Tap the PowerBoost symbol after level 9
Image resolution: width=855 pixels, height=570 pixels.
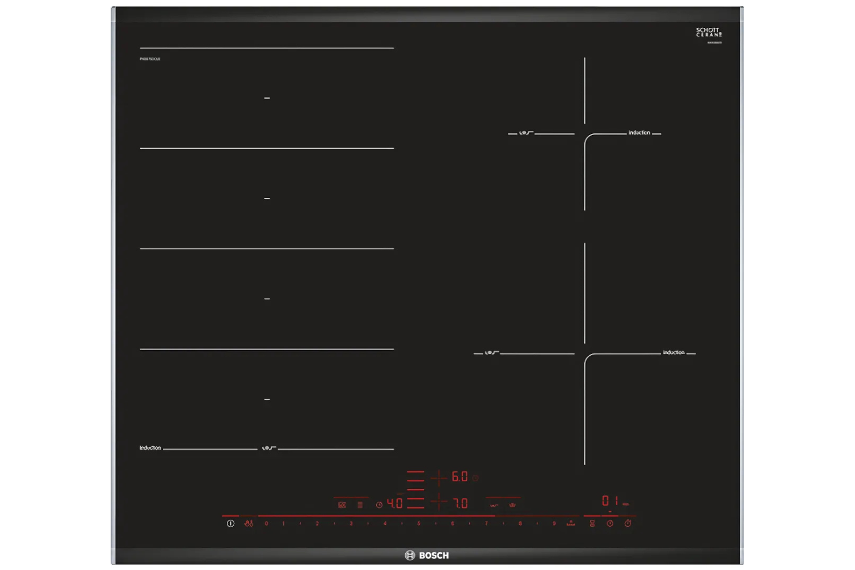[x=571, y=523]
